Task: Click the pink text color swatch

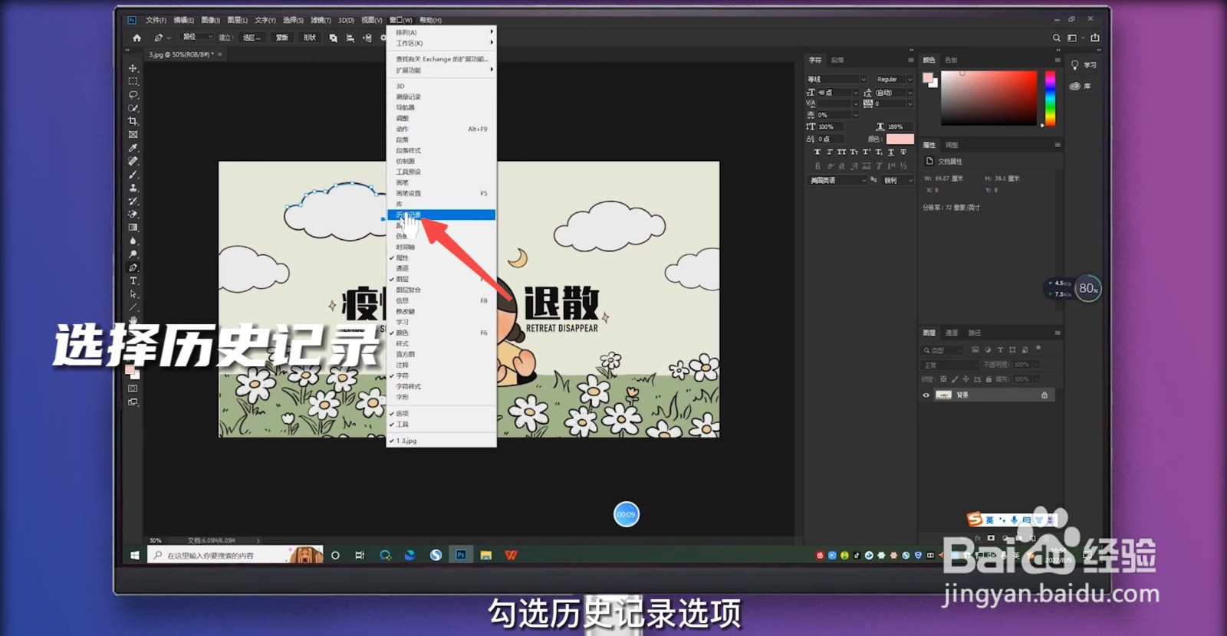Action: pyautogui.click(x=900, y=139)
